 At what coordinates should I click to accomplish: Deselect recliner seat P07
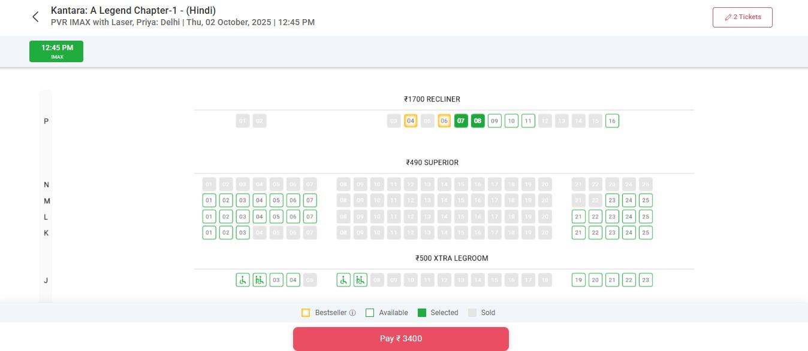tap(461, 121)
